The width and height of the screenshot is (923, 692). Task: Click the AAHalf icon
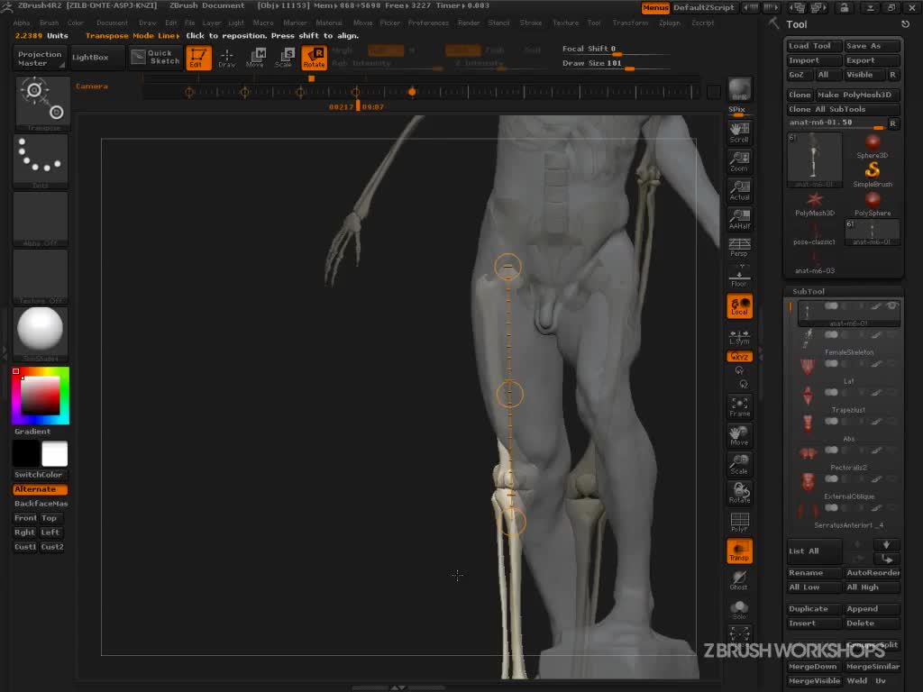739,220
